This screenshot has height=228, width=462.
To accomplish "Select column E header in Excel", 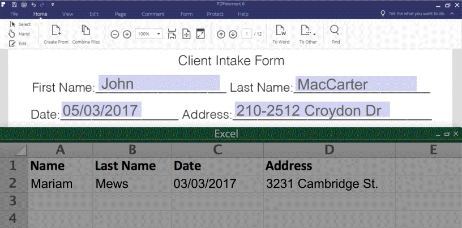I will click(429, 150).
